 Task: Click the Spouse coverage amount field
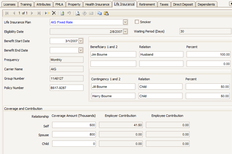point(74,134)
